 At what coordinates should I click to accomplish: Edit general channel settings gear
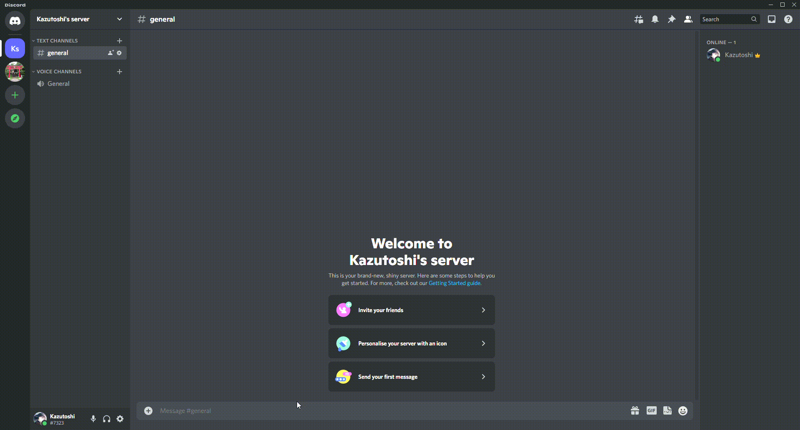click(x=119, y=53)
